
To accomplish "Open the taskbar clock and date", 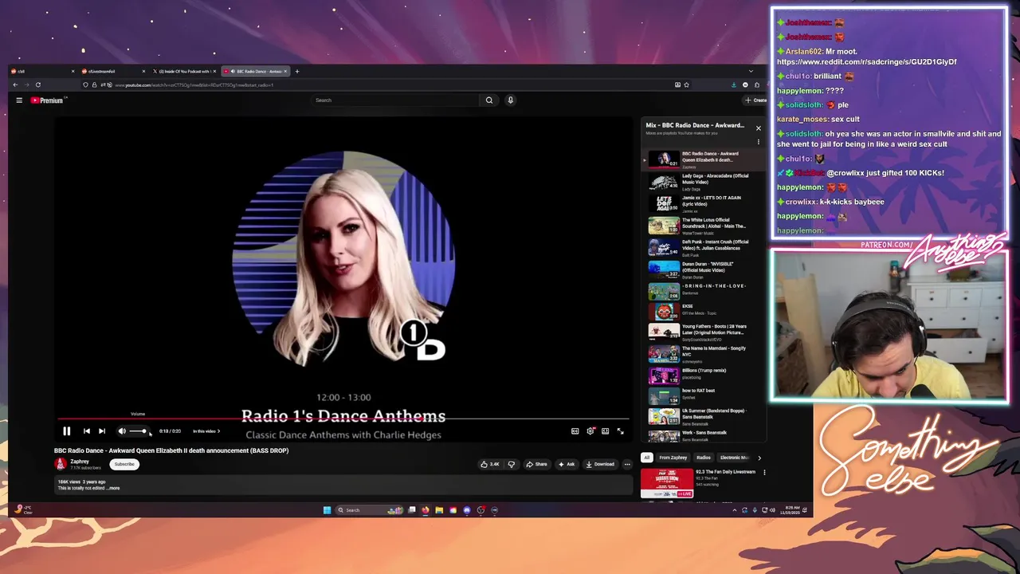I will tap(790, 510).
